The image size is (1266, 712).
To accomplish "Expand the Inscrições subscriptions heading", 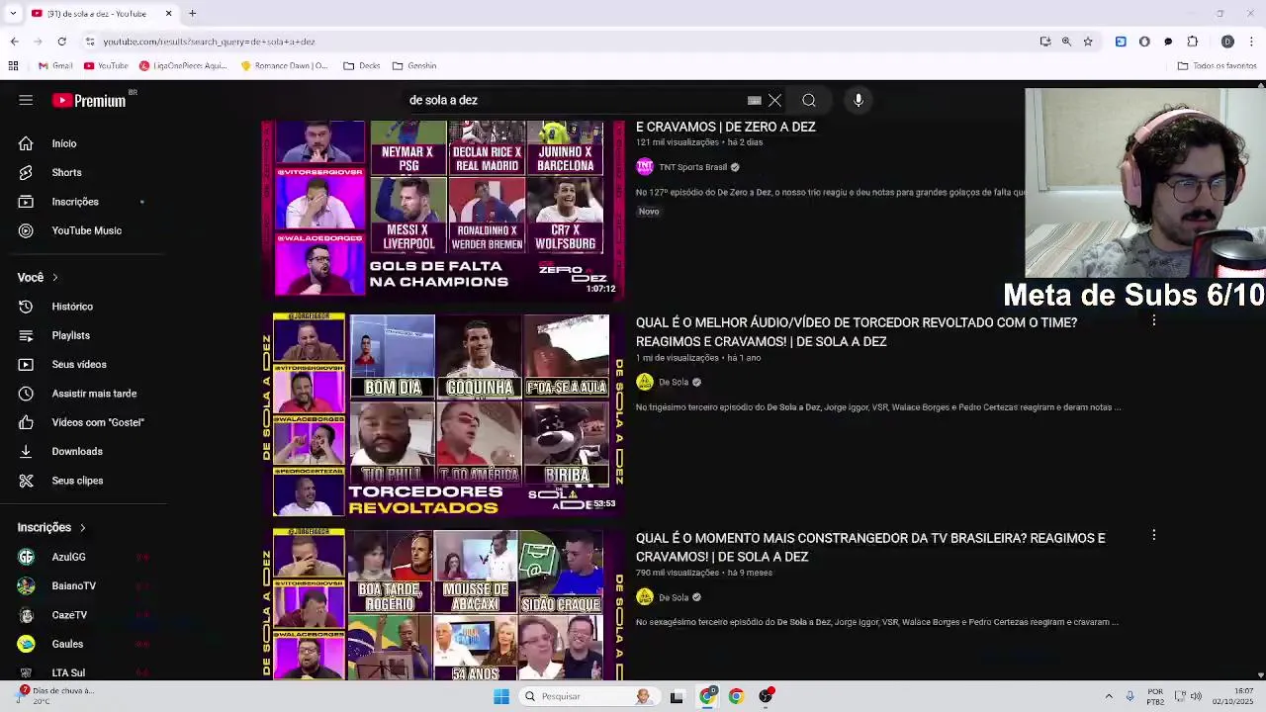I will point(51,527).
